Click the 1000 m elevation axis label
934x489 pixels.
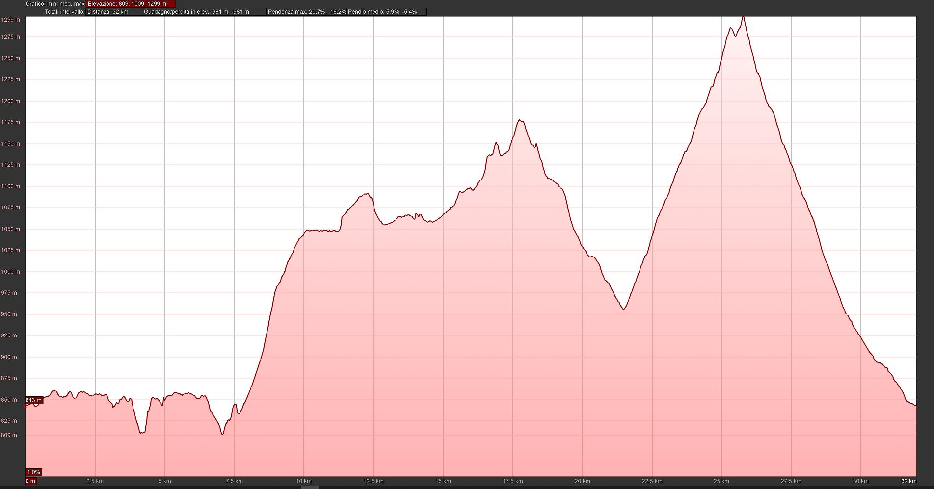11,272
